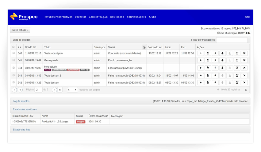Expand the Log de eventos panel

[x=21, y=101]
